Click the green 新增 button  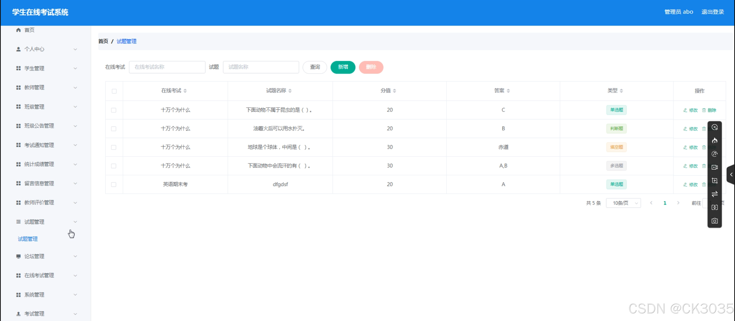coord(343,67)
